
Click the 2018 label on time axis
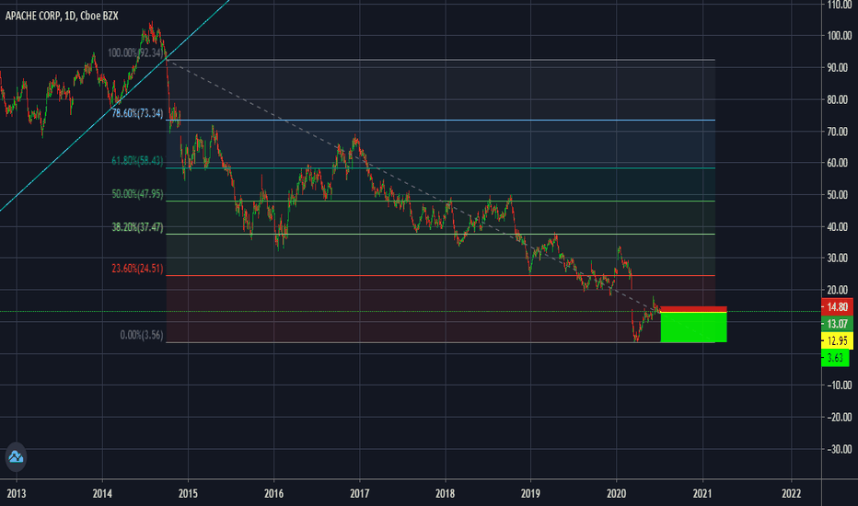coord(445,493)
